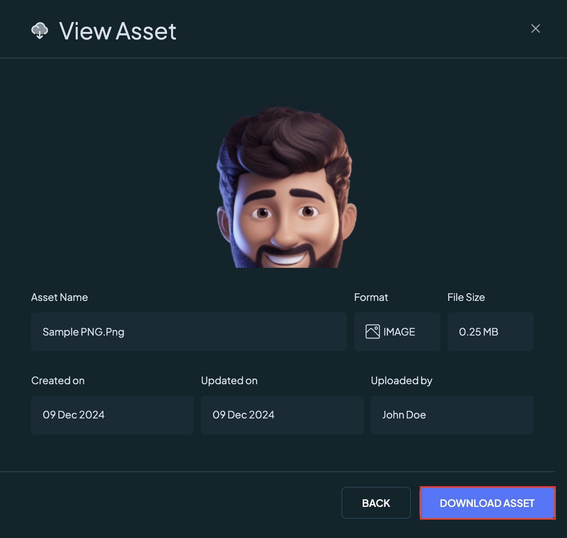The height and width of the screenshot is (538, 567).
Task: Go back with the BACK button
Action: [x=376, y=503]
